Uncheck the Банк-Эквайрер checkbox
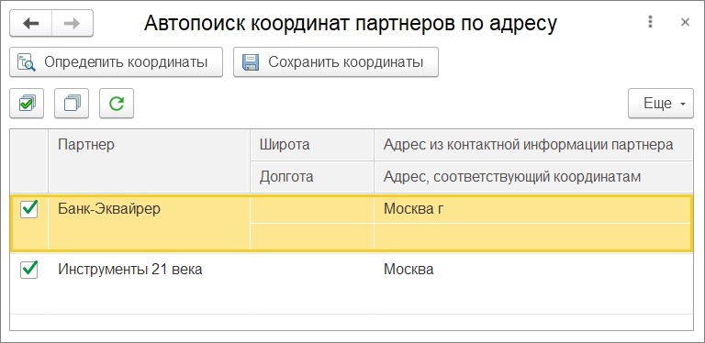 click(x=29, y=209)
